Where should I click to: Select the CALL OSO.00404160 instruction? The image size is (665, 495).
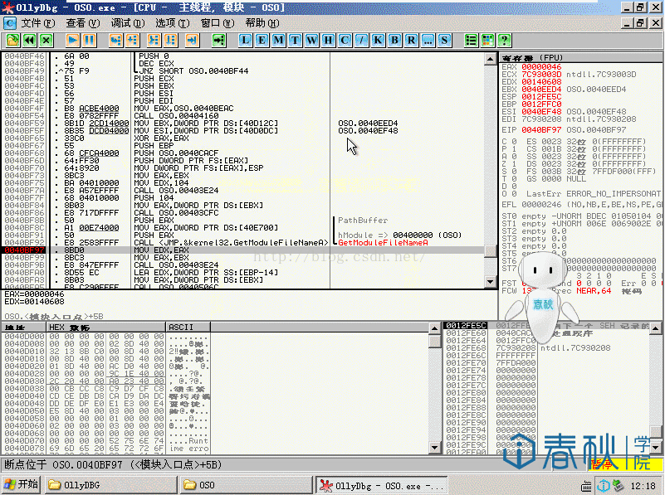177,115
